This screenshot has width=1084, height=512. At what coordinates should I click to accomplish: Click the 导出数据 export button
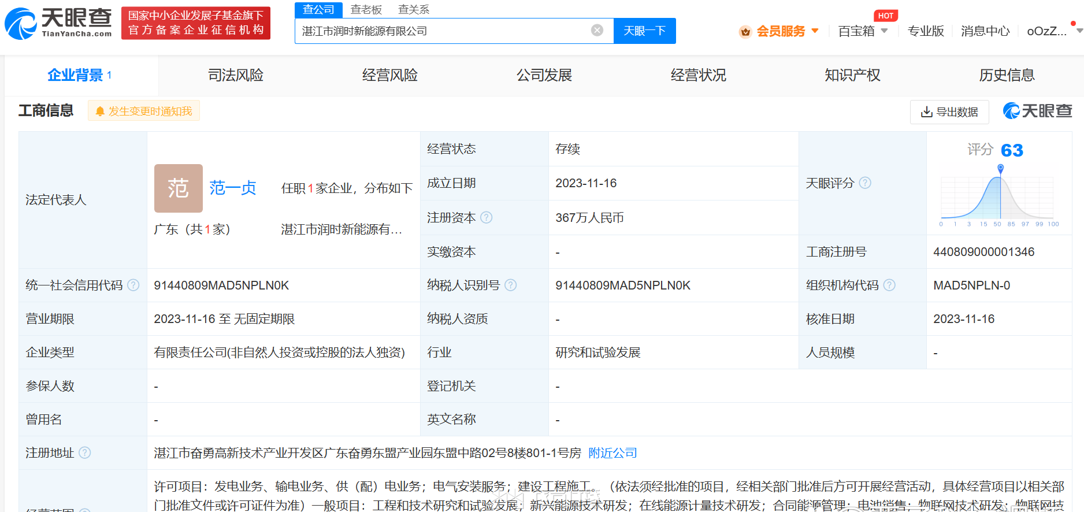tap(949, 112)
